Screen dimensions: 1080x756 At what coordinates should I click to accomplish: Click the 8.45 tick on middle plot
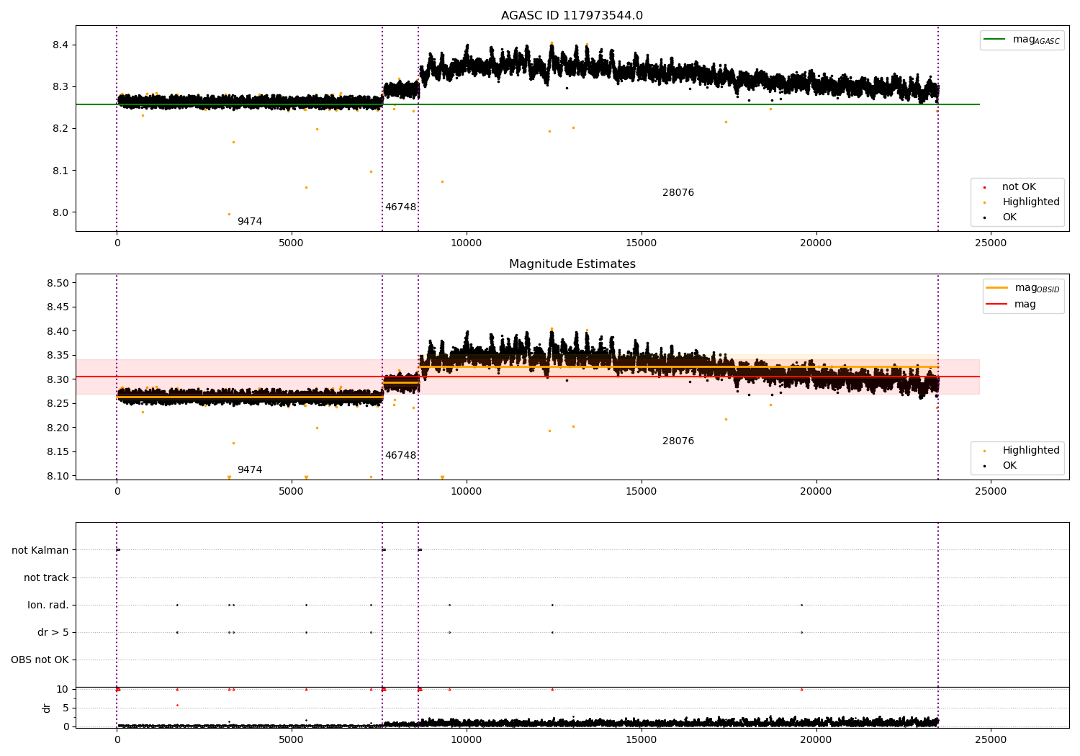pos(58,307)
